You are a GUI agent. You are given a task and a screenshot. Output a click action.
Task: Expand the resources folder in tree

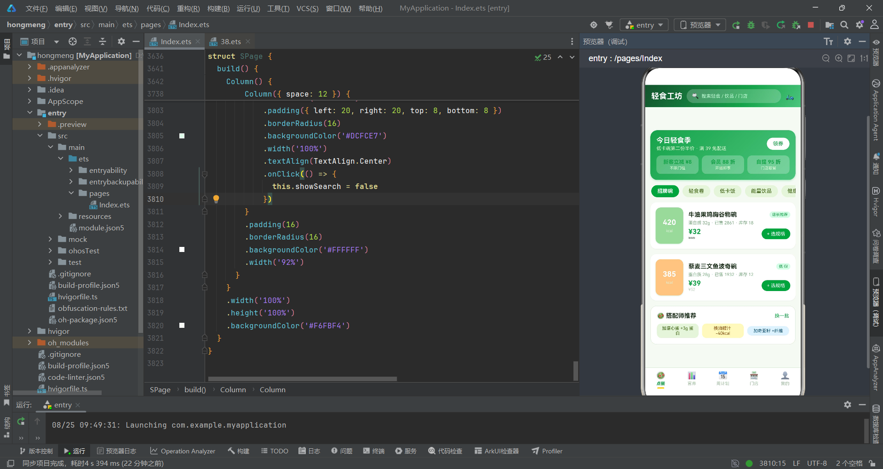click(x=60, y=216)
